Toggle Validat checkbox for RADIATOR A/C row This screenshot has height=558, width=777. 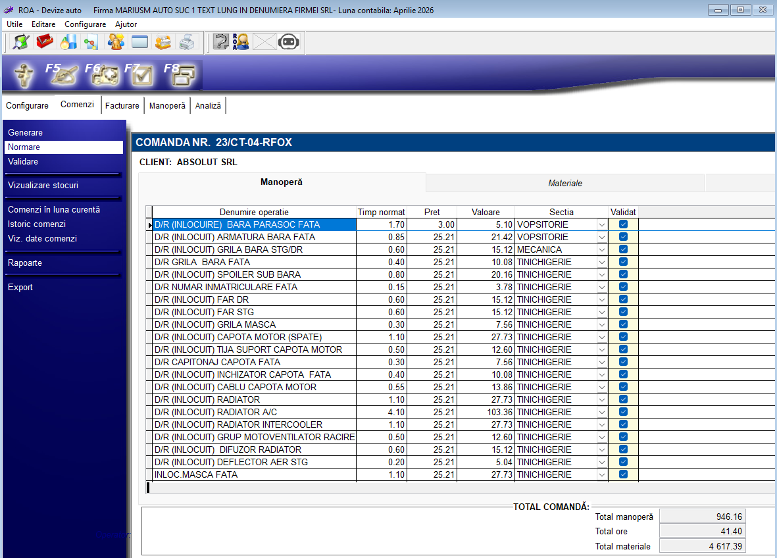(x=623, y=412)
